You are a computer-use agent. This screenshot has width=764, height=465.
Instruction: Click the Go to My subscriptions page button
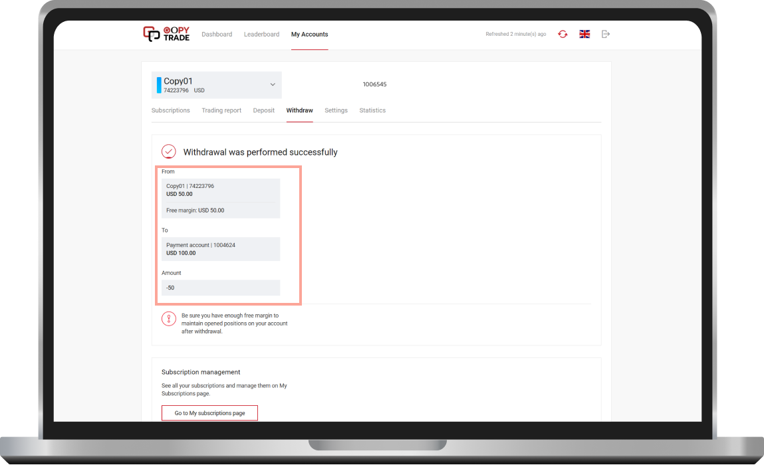(209, 413)
